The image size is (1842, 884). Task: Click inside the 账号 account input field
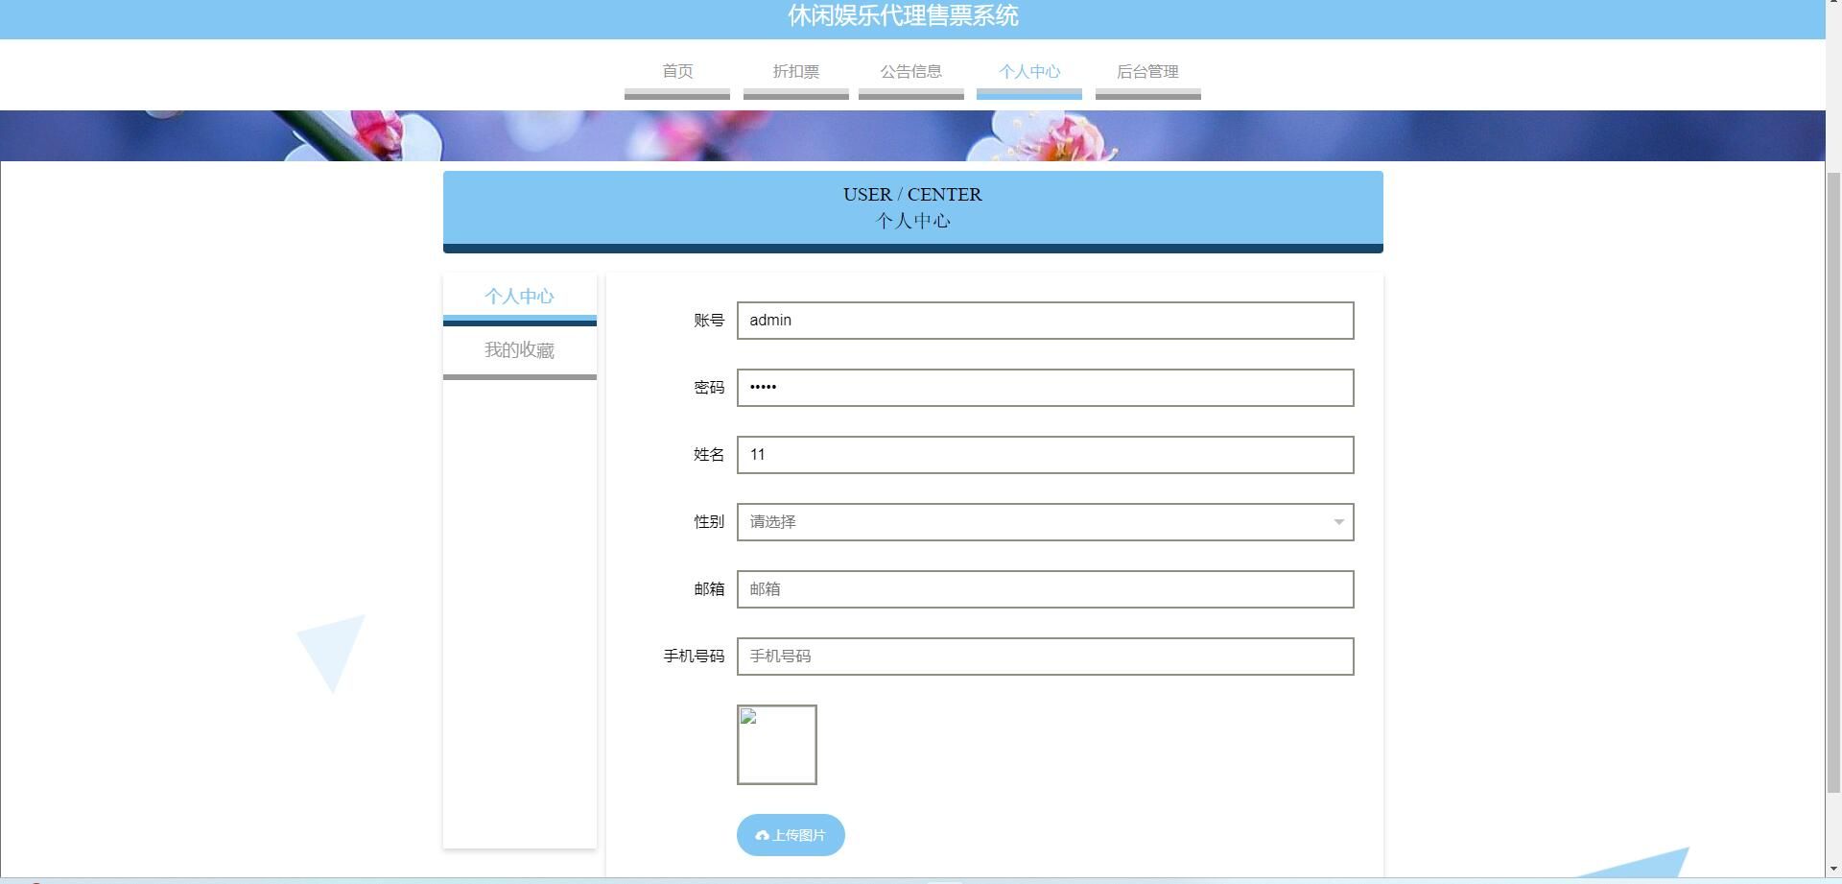pos(1045,321)
